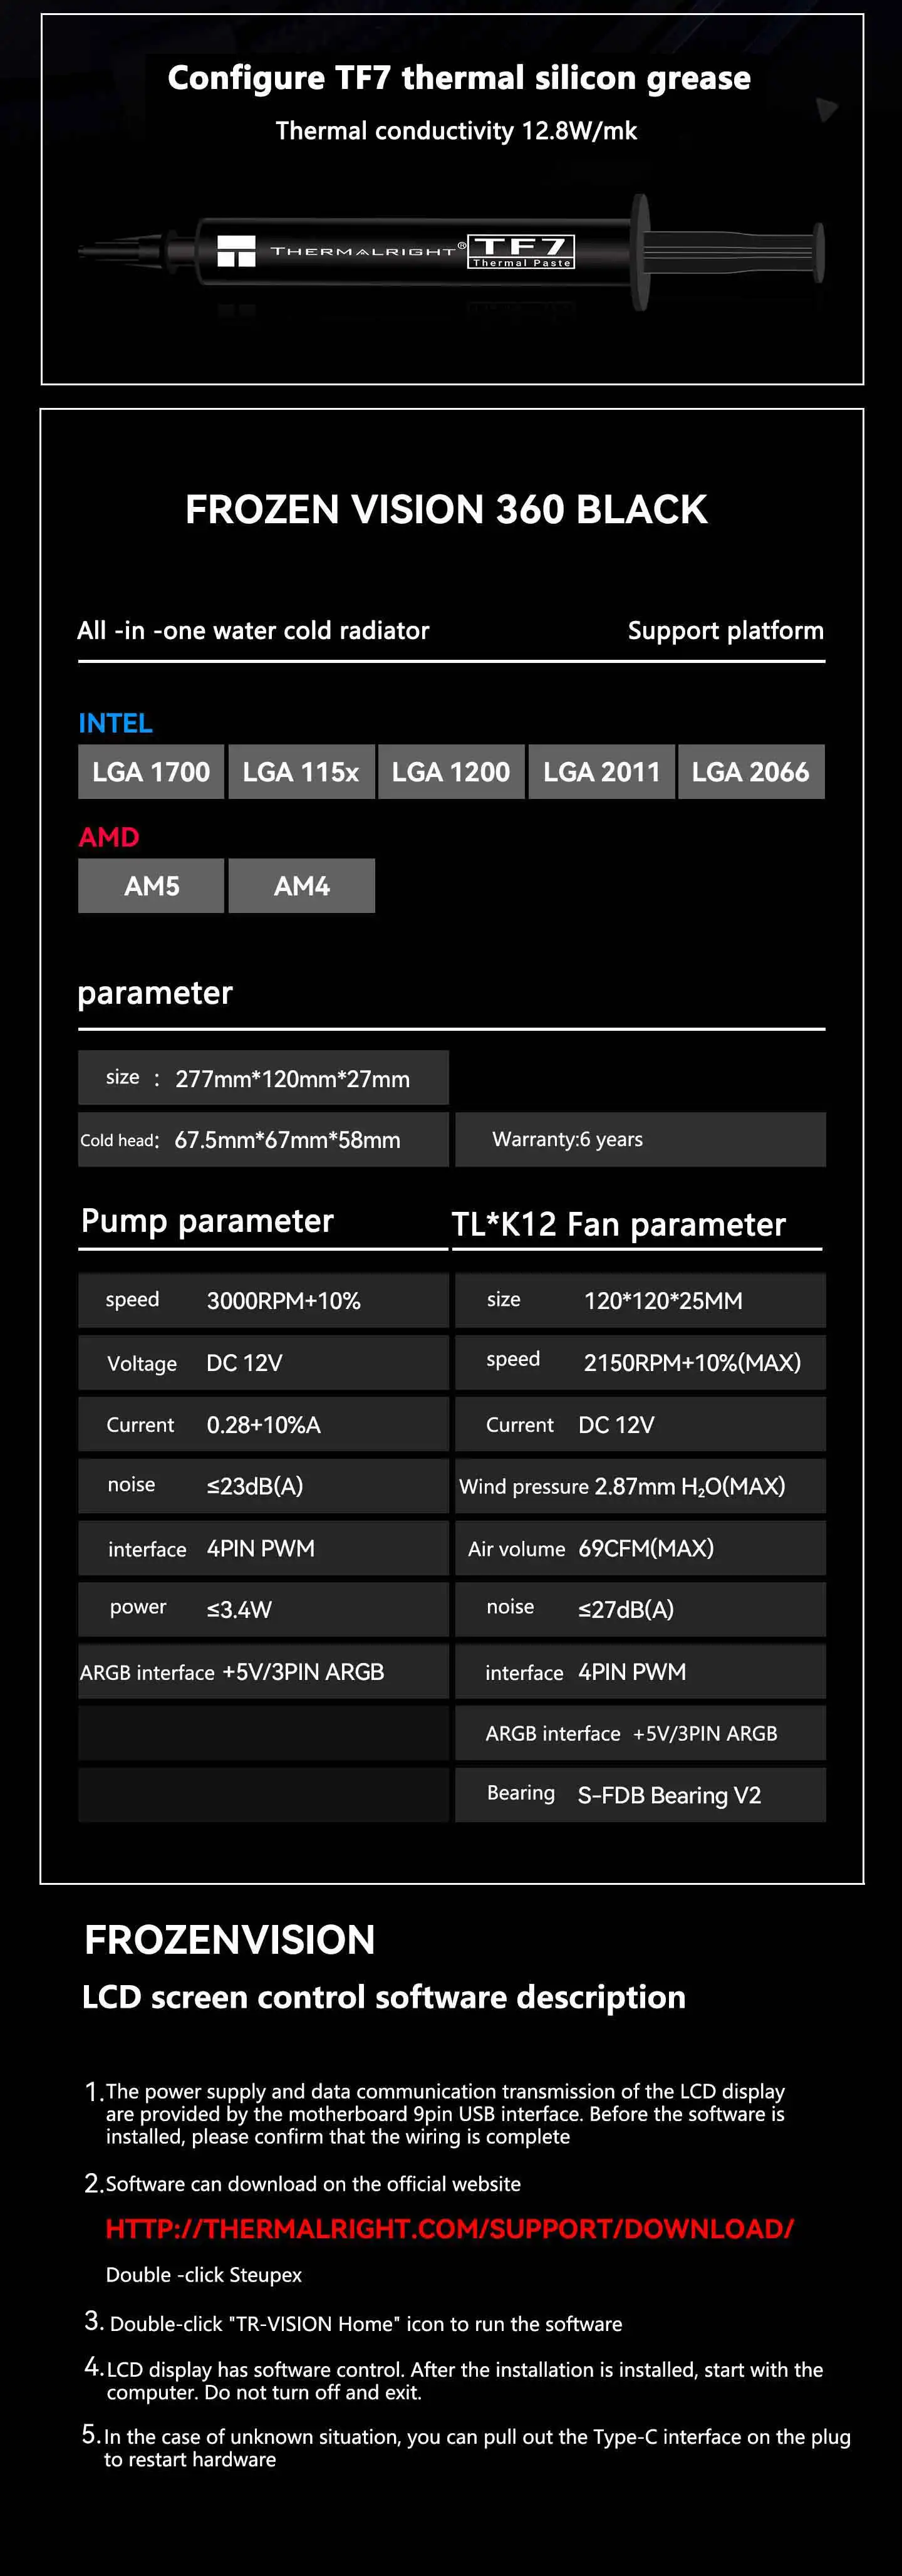This screenshot has width=902, height=2576.
Task: Open the Thermalright support download link
Action: [x=449, y=2229]
